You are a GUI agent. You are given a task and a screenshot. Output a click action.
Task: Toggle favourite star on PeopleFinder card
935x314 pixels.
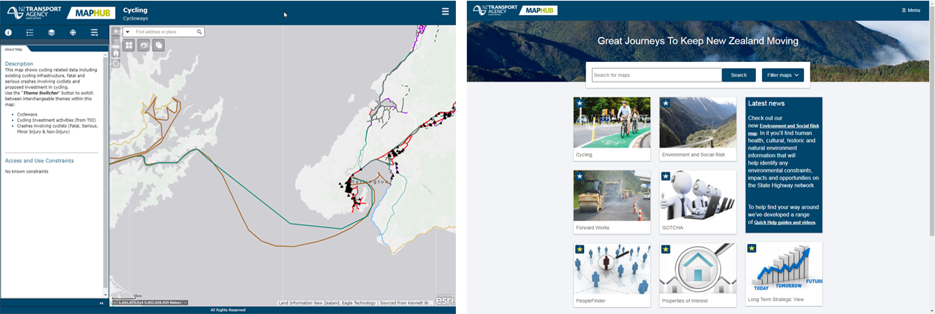[579, 249]
